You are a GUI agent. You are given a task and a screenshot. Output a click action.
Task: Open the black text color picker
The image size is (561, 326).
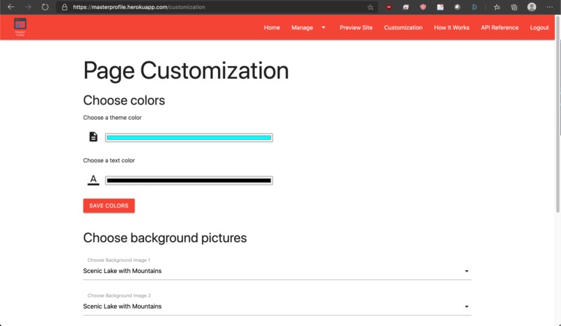click(x=189, y=180)
